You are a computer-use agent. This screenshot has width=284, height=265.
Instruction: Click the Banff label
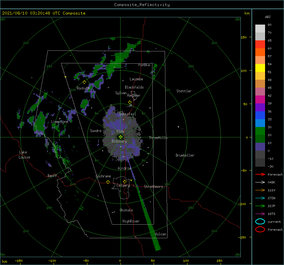coord(52,176)
